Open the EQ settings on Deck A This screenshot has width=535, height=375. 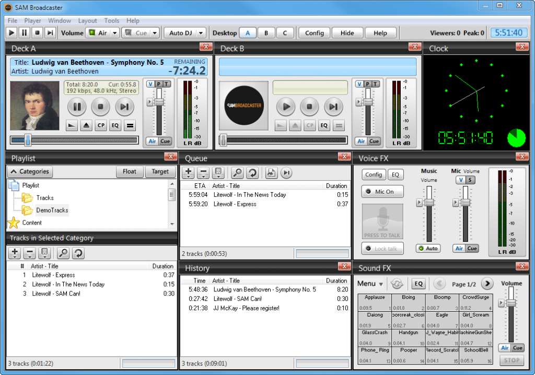point(114,125)
